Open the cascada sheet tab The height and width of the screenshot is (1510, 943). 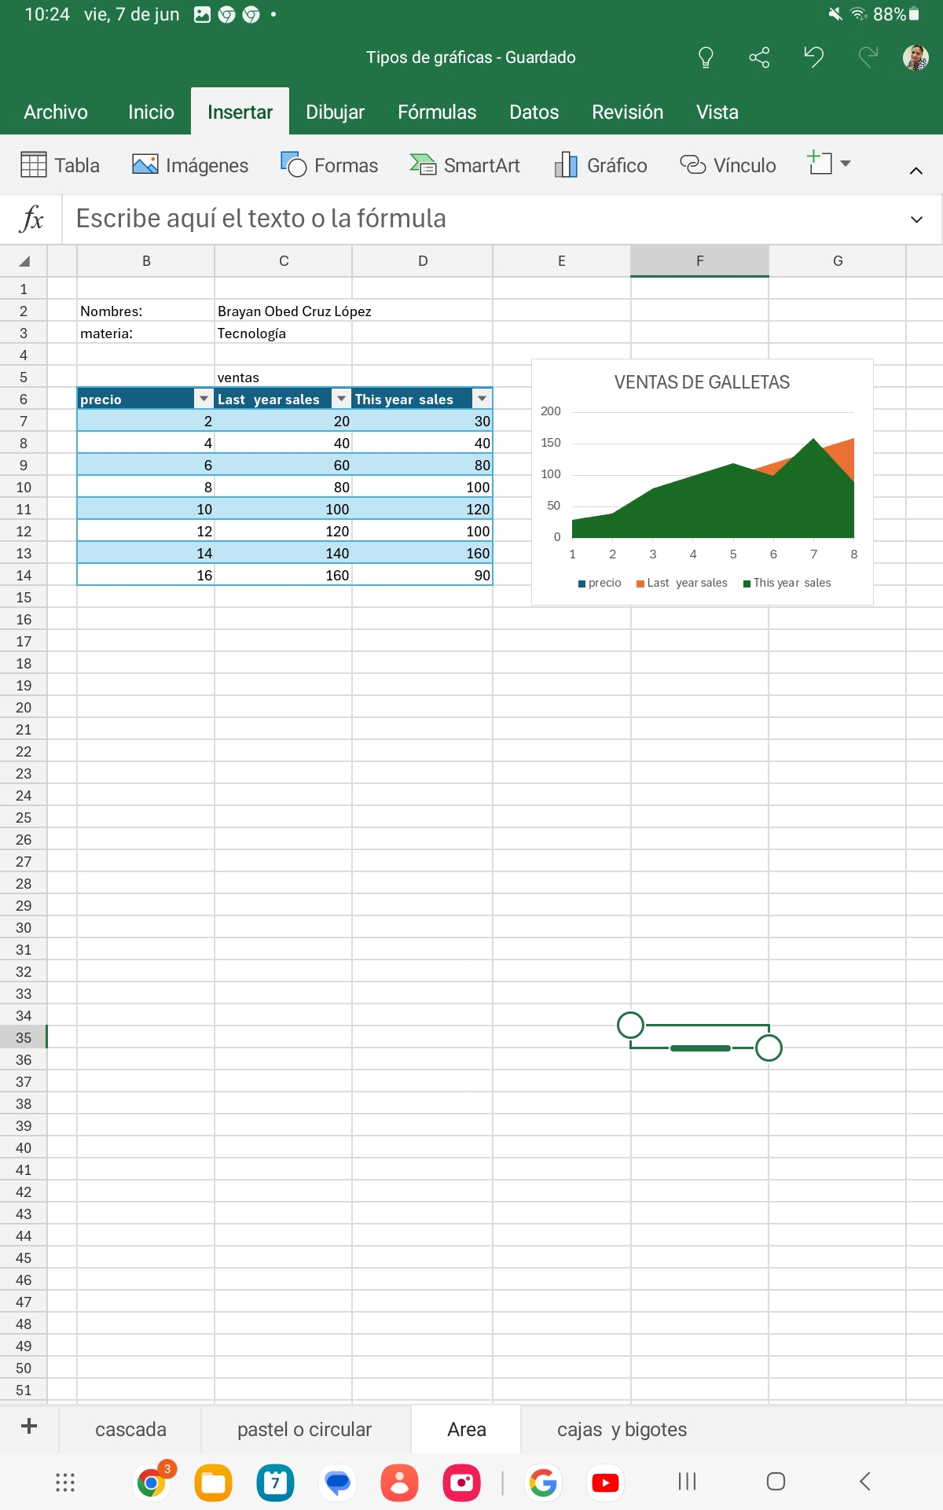tap(130, 1429)
